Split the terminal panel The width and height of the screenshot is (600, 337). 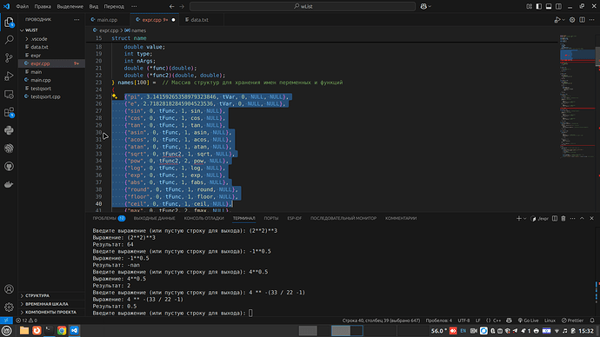click(x=555, y=218)
